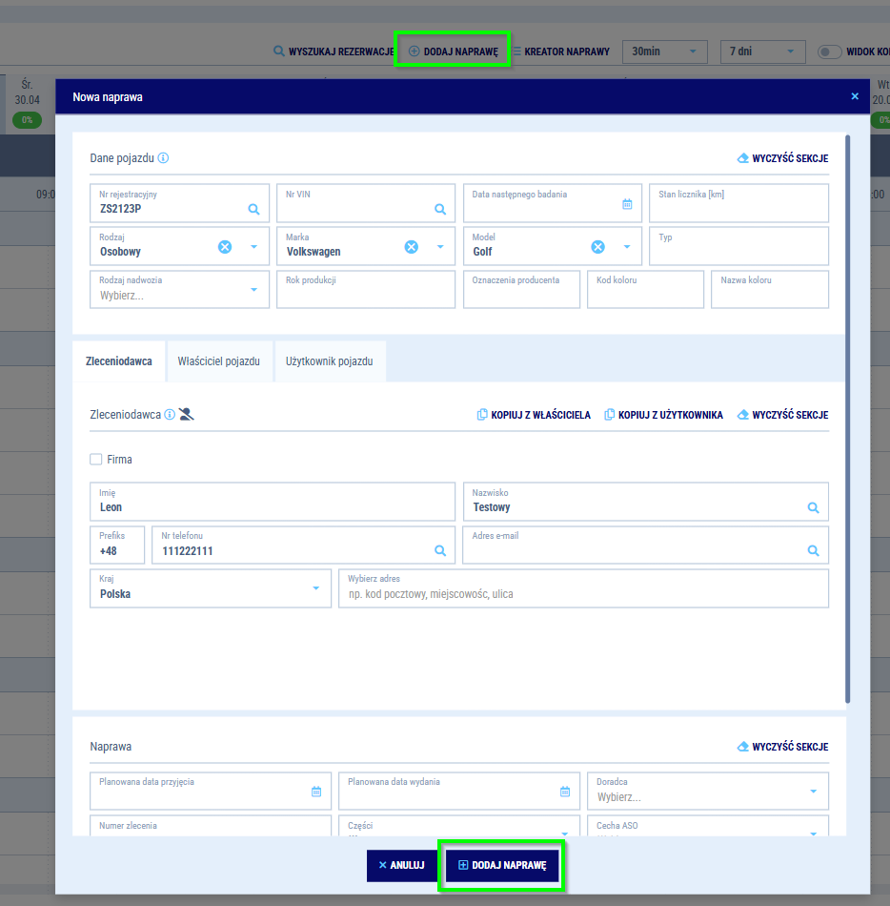Click search icon in Nr rejestracyjny field
The height and width of the screenshot is (906, 890).
pyautogui.click(x=253, y=209)
